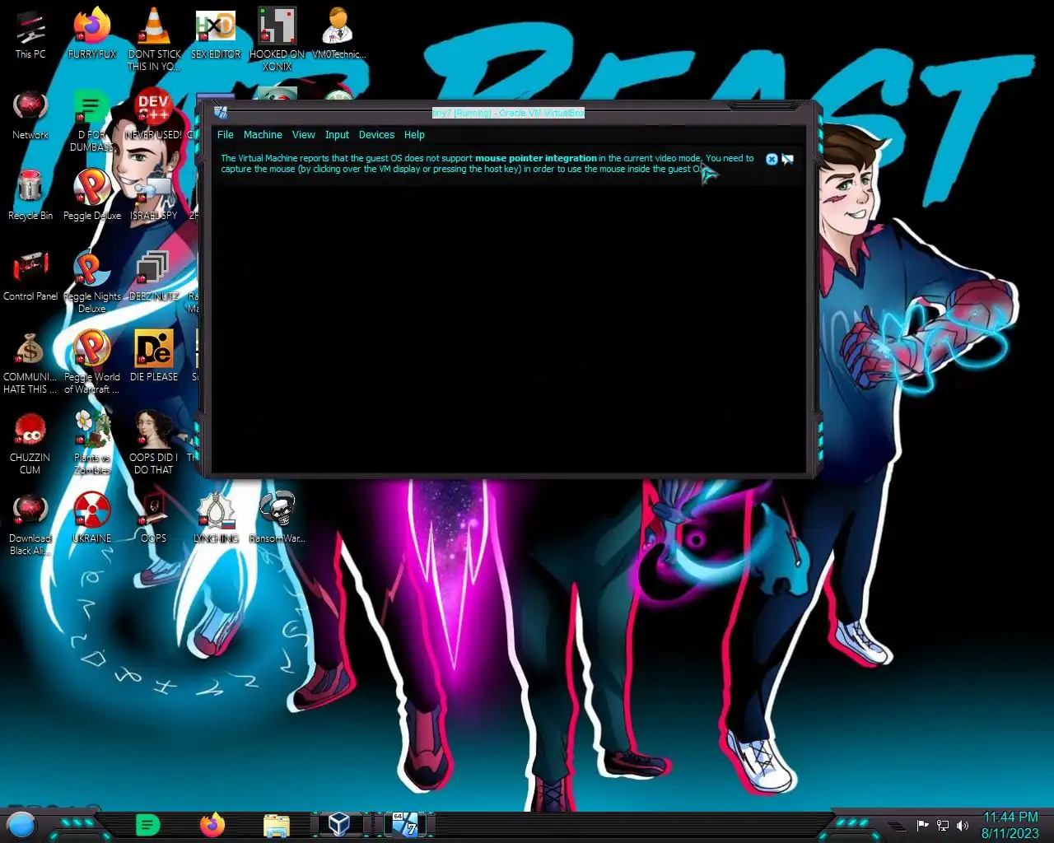Open the Action Center flag tray icon

click(923, 826)
